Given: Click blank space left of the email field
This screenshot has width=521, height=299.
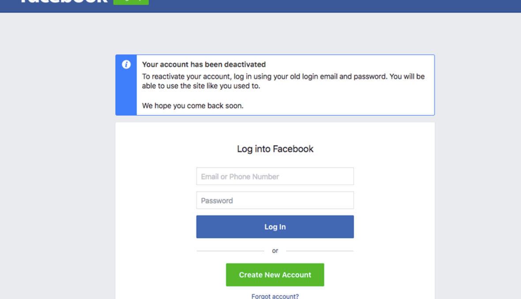Looking at the screenshot, I should pyautogui.click(x=155, y=177).
